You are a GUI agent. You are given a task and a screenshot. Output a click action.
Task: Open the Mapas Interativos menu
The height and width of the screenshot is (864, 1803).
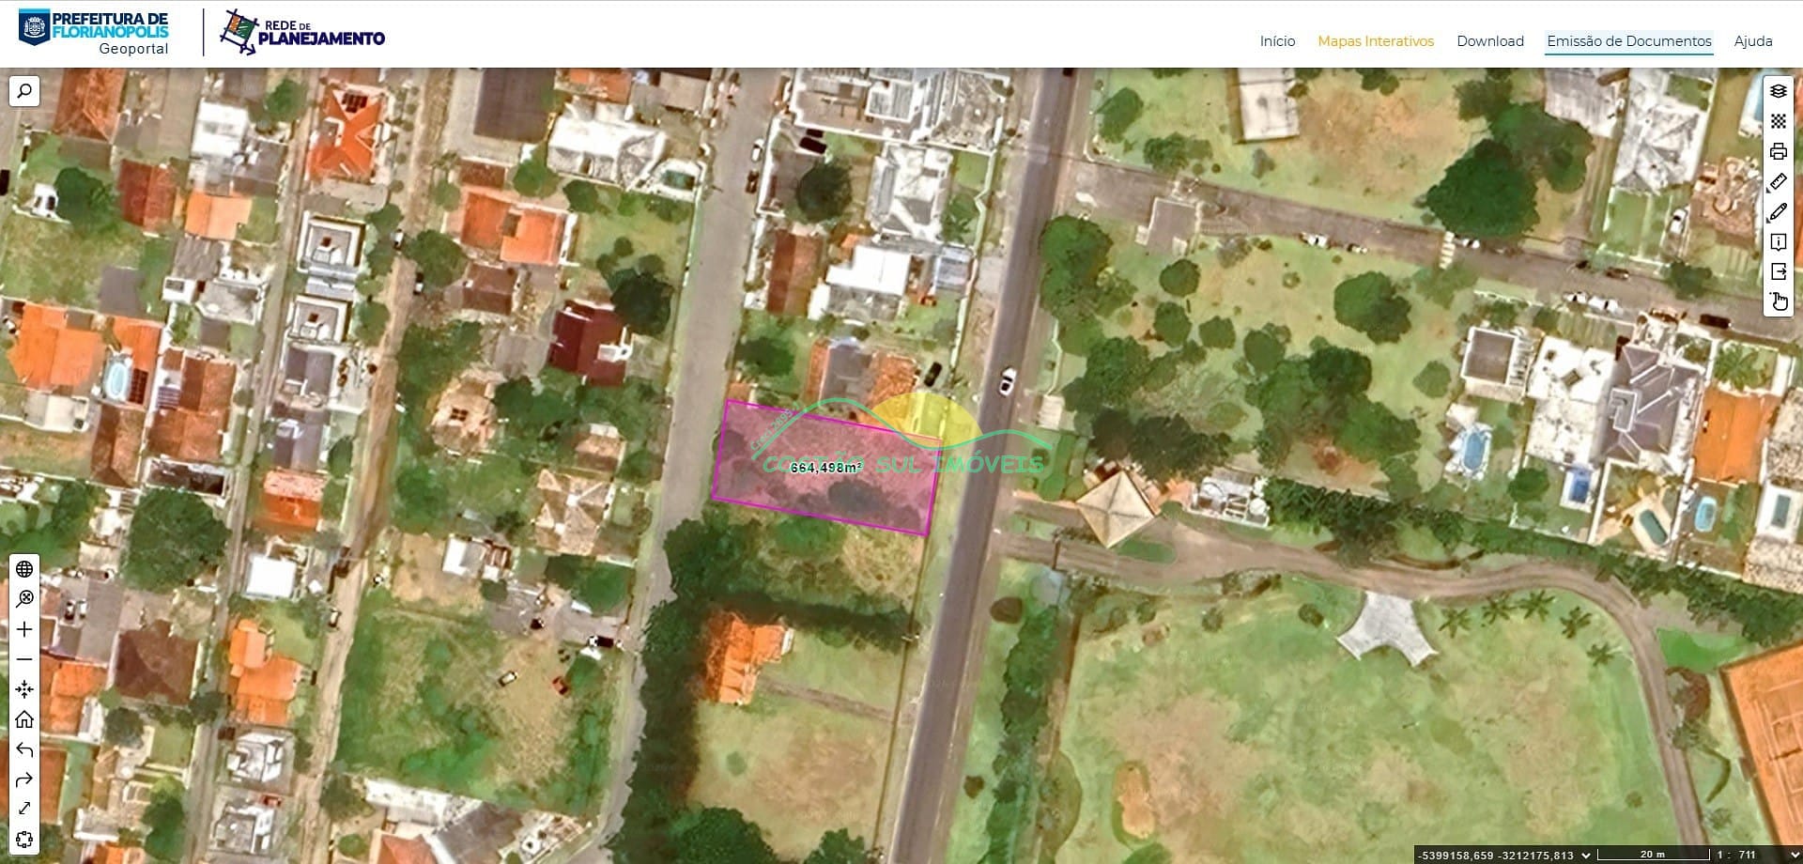(1375, 41)
